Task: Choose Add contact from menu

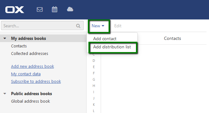Action: click(105, 39)
